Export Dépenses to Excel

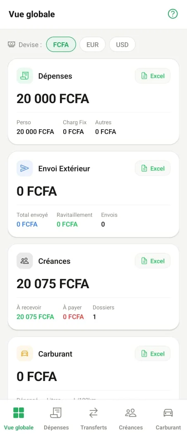click(x=153, y=76)
